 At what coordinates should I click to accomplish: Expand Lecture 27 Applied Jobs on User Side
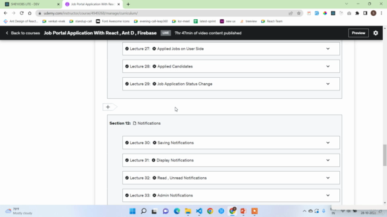[x=328, y=49]
